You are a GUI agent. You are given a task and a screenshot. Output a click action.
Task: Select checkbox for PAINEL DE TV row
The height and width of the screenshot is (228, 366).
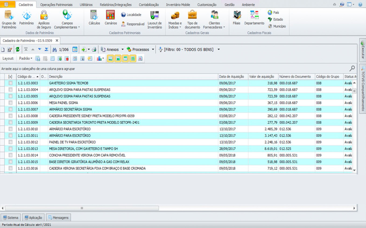click(10, 142)
